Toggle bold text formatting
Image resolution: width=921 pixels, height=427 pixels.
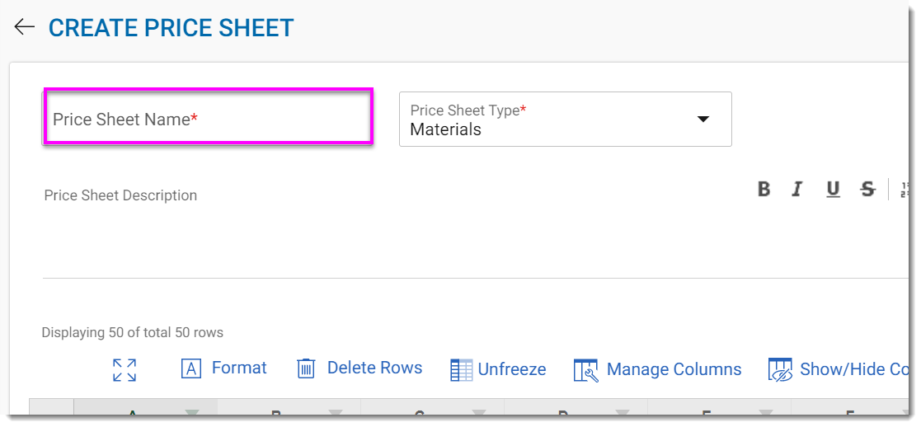764,190
